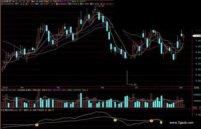201x129 pixels.
Task: Click the 07 month marker on time axis
Action: pyautogui.click(x=136, y=88)
